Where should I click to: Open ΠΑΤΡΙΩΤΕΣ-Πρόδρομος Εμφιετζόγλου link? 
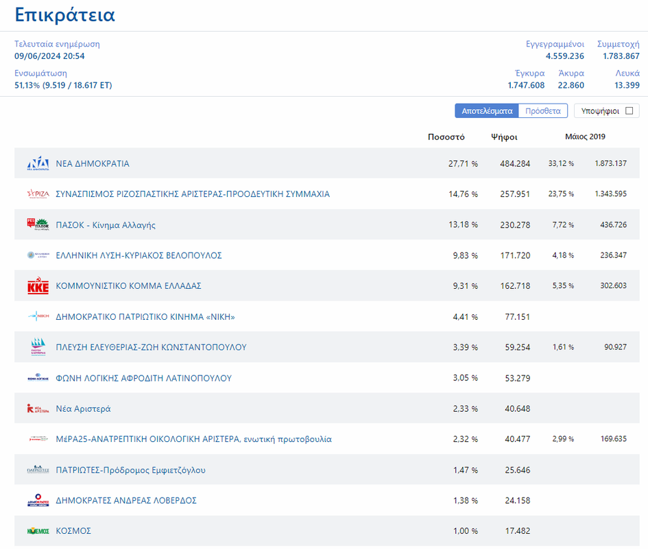(130, 470)
